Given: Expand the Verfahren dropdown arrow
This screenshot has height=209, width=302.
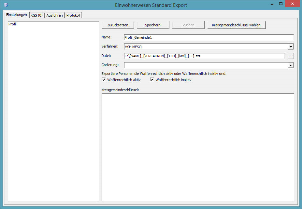Looking at the screenshot, I should (291, 47).
